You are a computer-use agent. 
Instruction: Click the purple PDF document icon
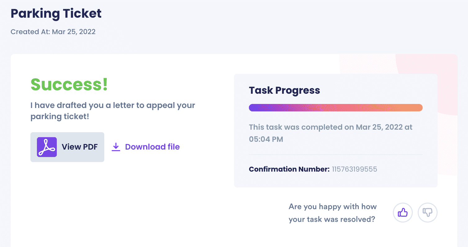(x=47, y=147)
